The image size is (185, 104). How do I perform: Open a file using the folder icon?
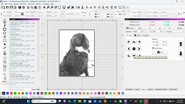click(8, 8)
